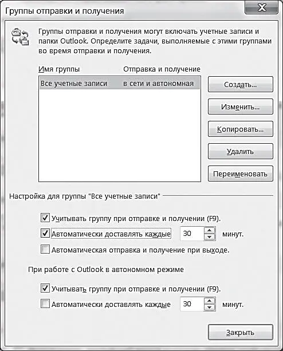283x351 pixels.
Task: Click the Закрыть button
Action: pyautogui.click(x=241, y=333)
